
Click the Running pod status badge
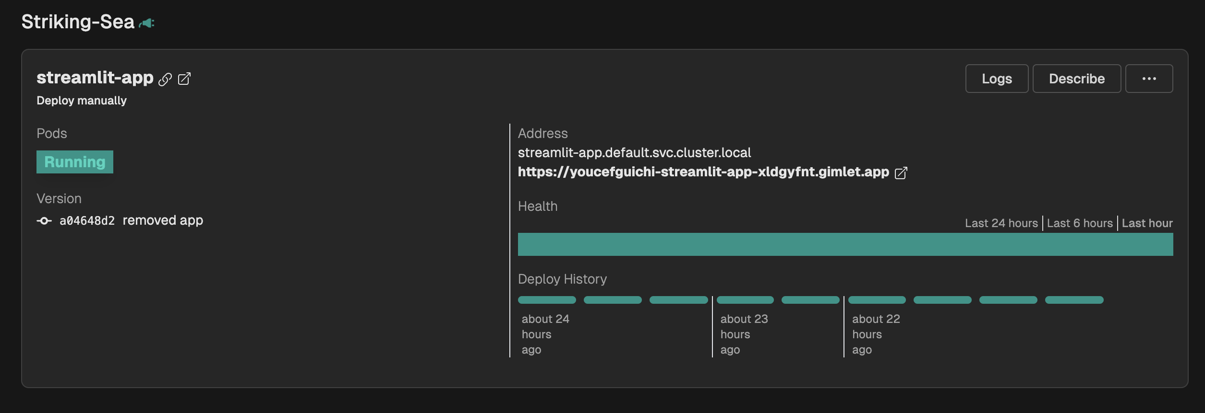[75, 162]
